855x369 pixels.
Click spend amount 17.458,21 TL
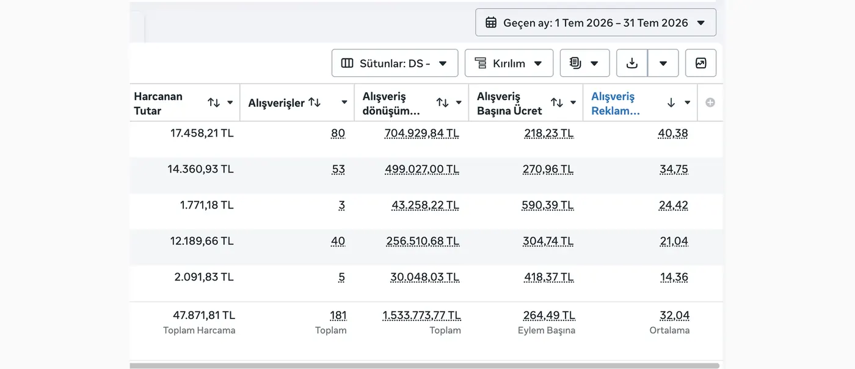pyautogui.click(x=202, y=133)
